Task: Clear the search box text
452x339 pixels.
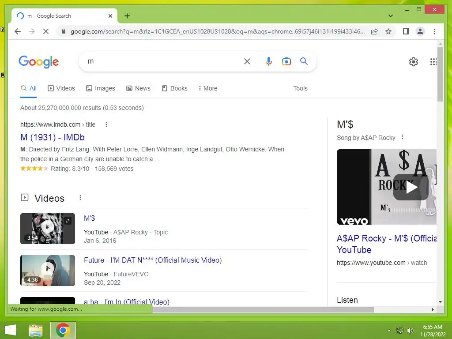Action: pos(247,61)
